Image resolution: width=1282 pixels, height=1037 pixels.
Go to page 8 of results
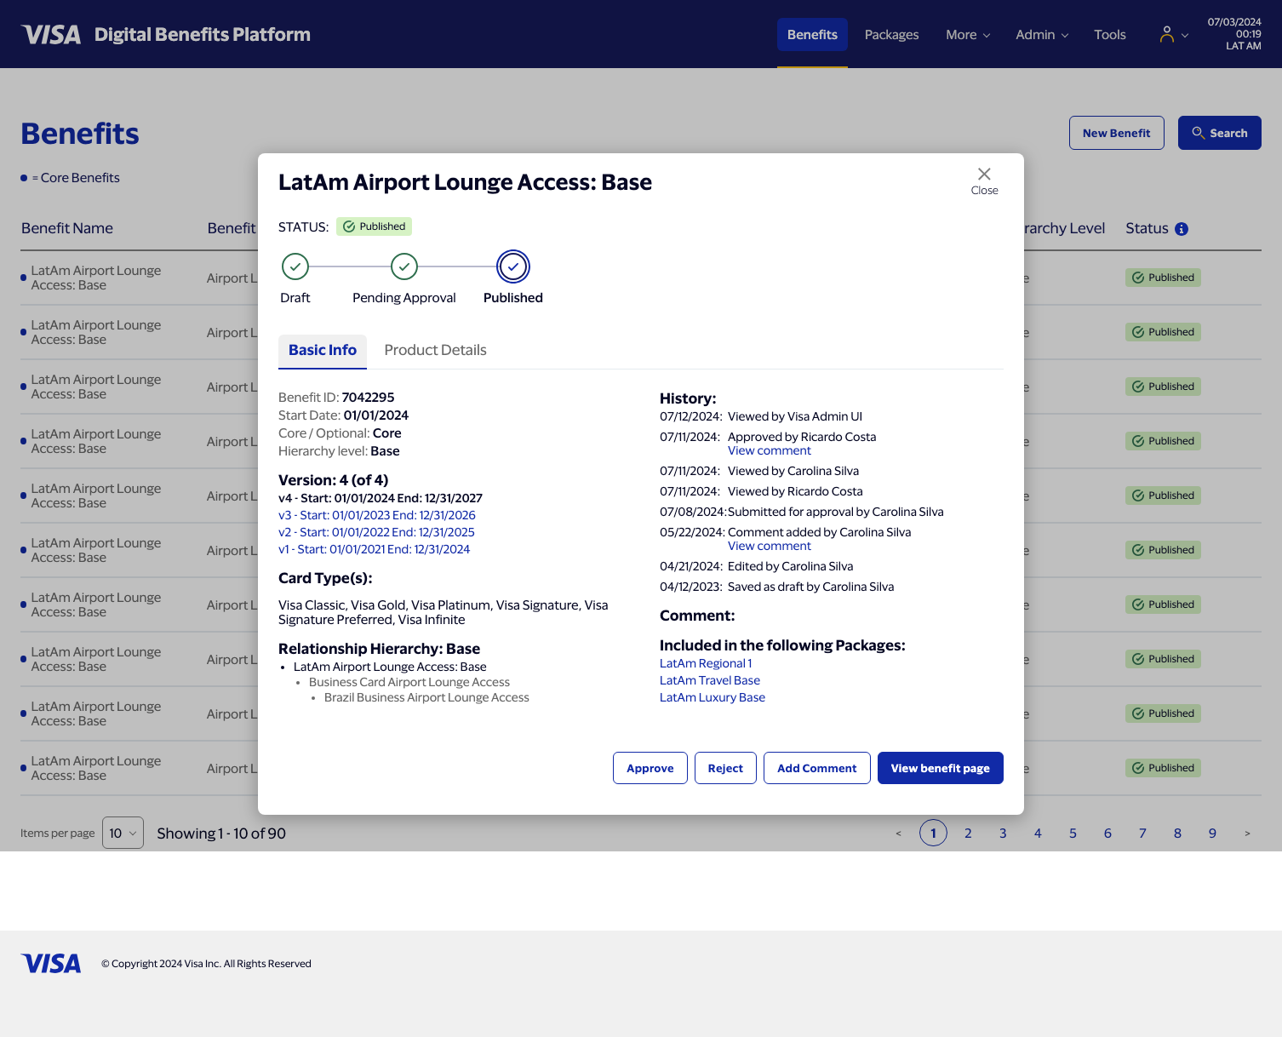(1177, 833)
